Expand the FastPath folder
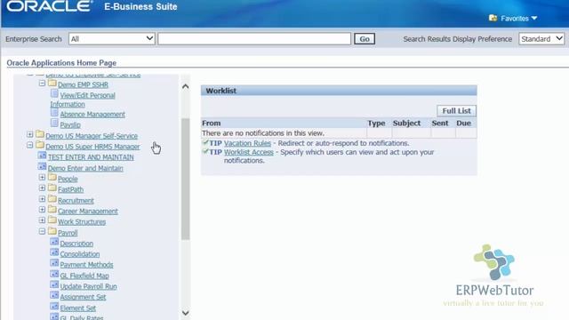Viewport: 569px width, 320px height. [x=42, y=188]
